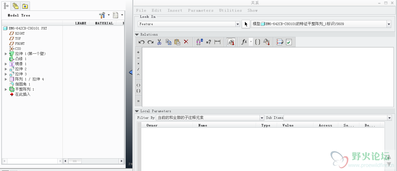Collapse navigator with blue sash arrow
Image resolution: width=397 pixels, height=171 pixels.
coord(130,73)
